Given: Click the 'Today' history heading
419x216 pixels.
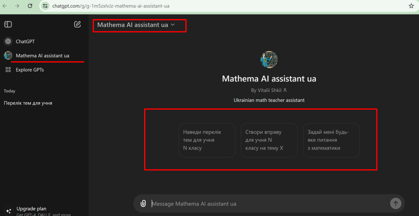Looking at the screenshot, I should click(9, 91).
